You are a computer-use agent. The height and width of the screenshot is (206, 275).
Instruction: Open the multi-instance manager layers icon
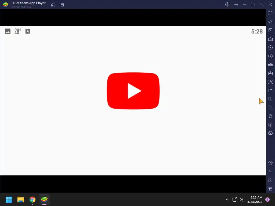click(270, 125)
